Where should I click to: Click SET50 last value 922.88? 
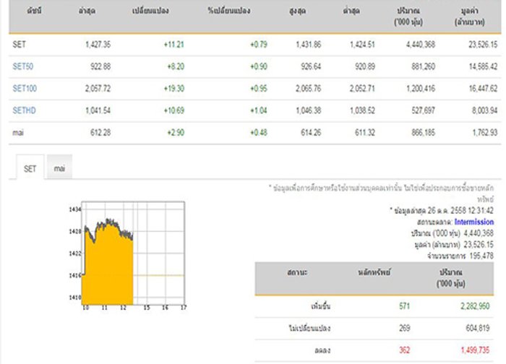[x=100, y=66]
